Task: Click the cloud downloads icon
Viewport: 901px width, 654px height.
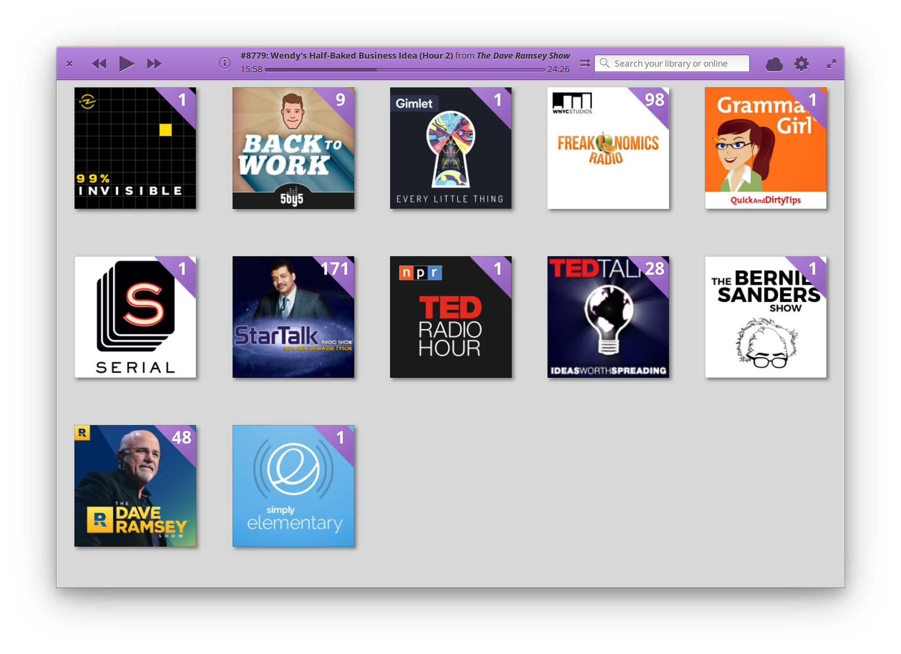Action: pos(774,64)
